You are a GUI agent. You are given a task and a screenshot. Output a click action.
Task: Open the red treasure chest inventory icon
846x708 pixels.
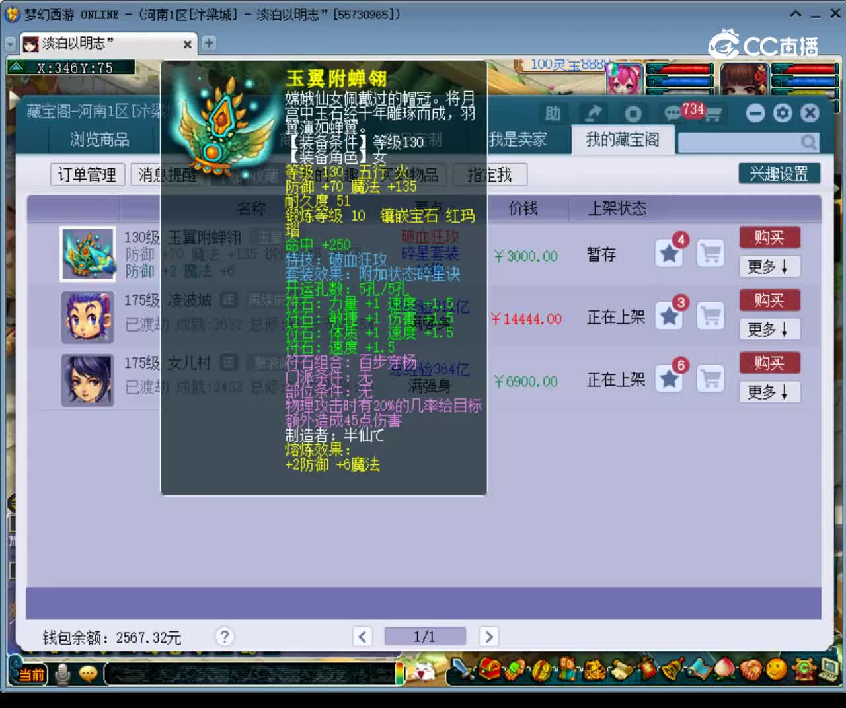[x=490, y=670]
